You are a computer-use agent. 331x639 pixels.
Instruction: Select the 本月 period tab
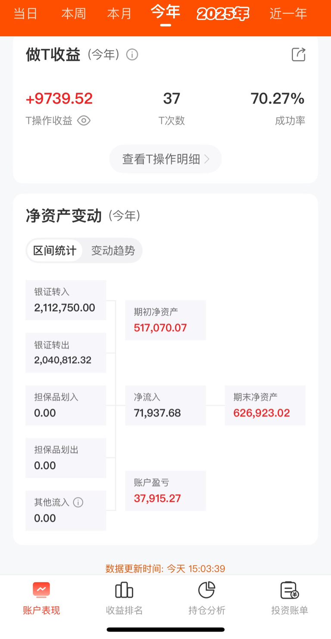(119, 13)
